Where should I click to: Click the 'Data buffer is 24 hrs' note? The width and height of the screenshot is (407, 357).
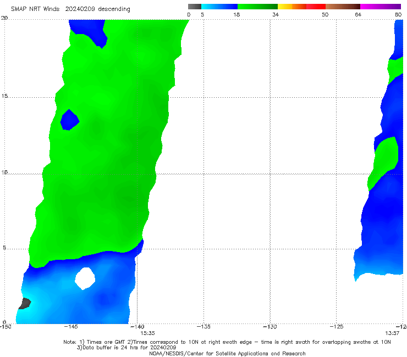coord(127,348)
